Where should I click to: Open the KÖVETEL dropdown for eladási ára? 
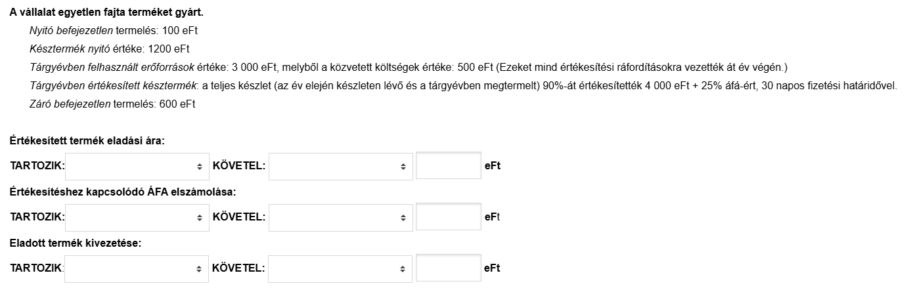point(340,166)
